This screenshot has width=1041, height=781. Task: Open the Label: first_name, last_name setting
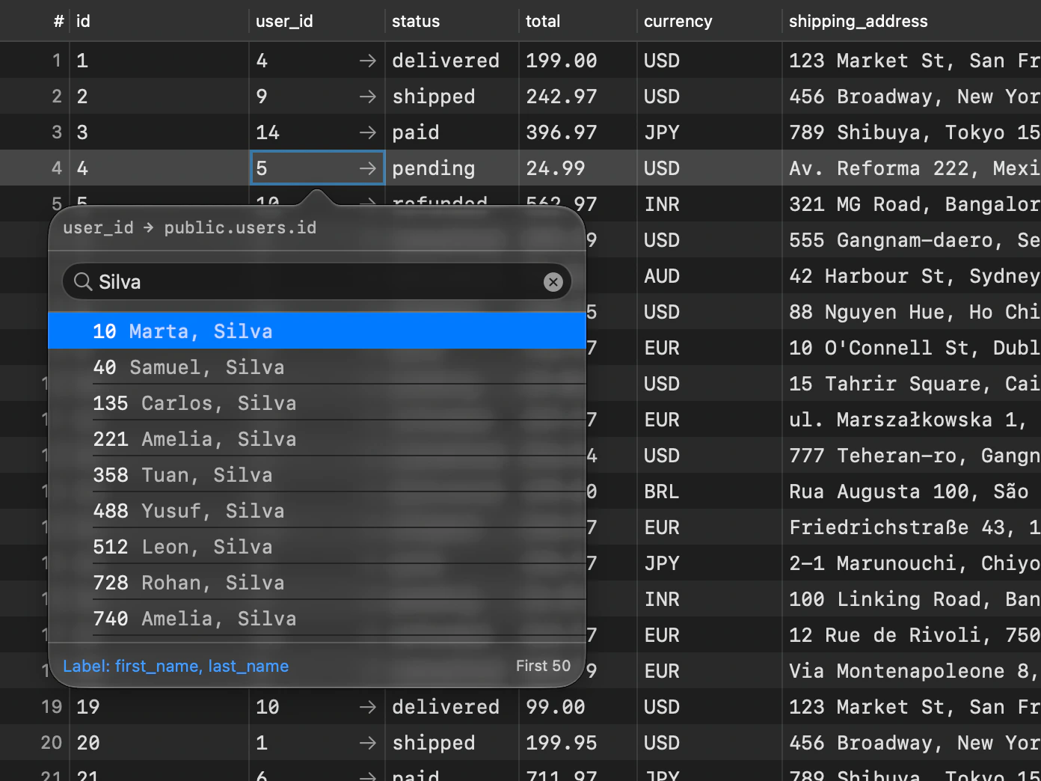176,666
